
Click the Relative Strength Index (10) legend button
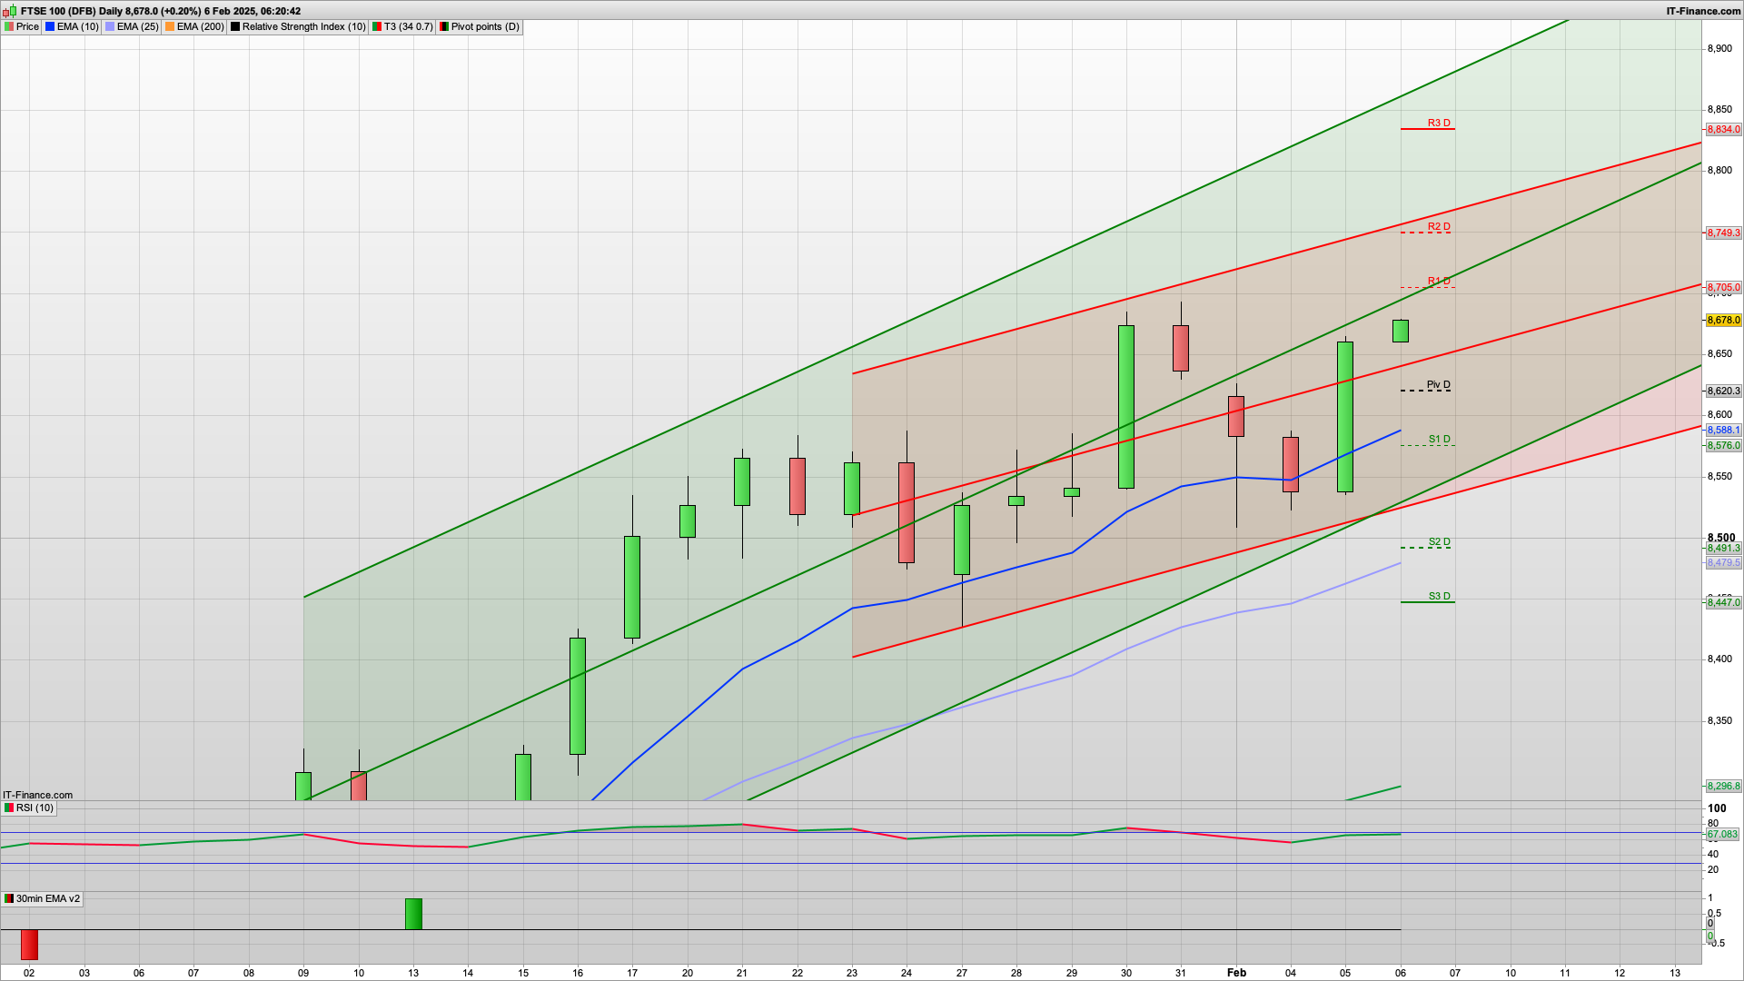click(x=297, y=26)
